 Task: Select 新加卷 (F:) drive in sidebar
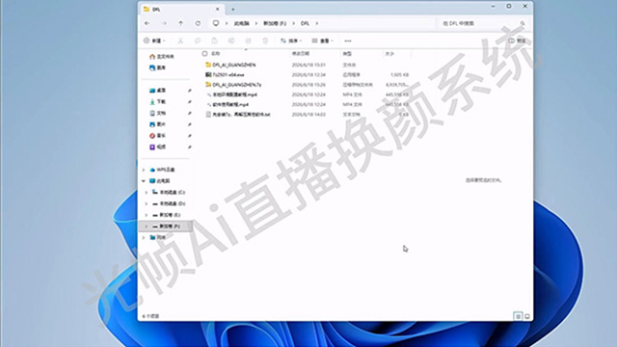[x=166, y=227]
